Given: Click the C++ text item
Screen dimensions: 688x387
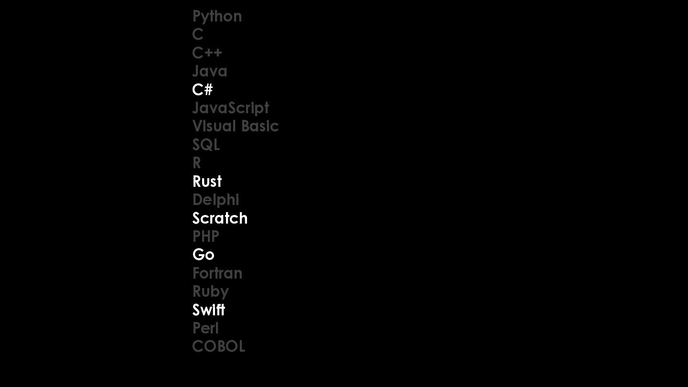Looking at the screenshot, I should click(207, 53).
